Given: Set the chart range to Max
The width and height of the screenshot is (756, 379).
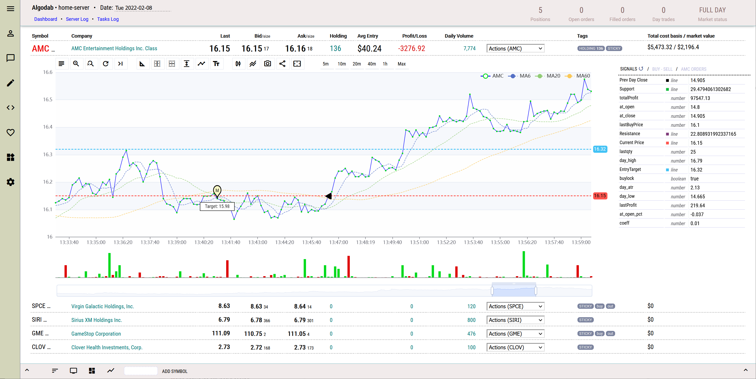Looking at the screenshot, I should pos(402,64).
